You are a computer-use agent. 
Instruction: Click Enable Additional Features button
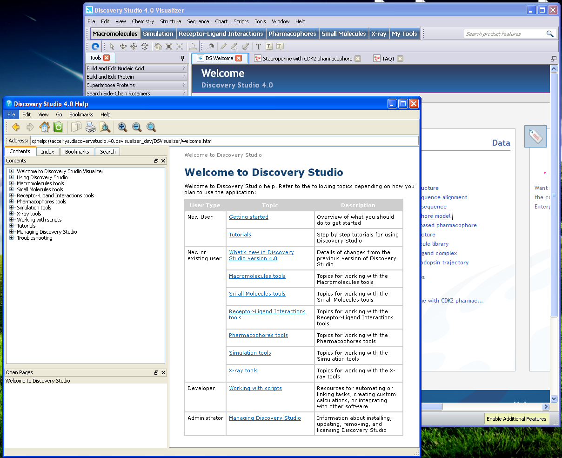click(x=516, y=419)
